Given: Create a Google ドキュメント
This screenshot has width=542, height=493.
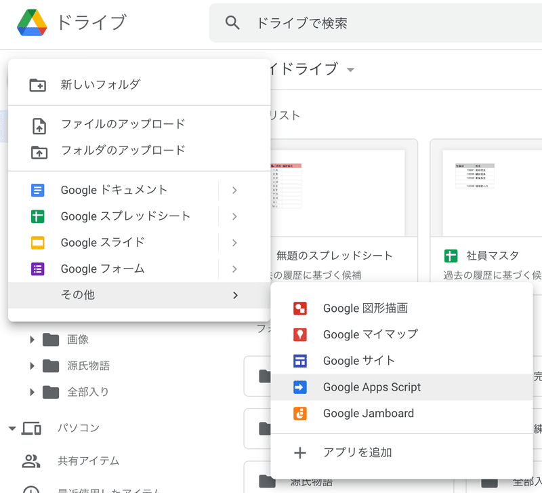Looking at the screenshot, I should [114, 190].
